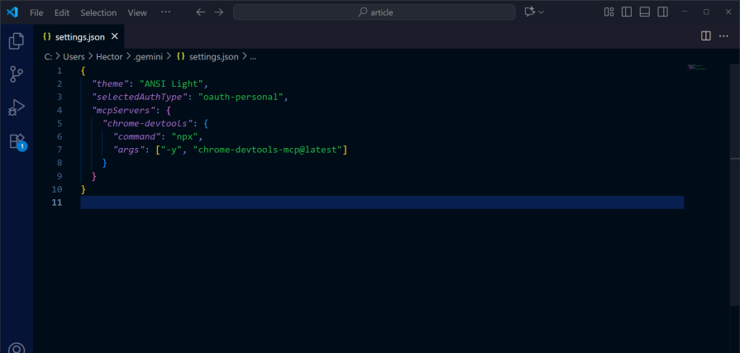Toggle the secondary side bar visibility
The width and height of the screenshot is (740, 353).
click(663, 12)
